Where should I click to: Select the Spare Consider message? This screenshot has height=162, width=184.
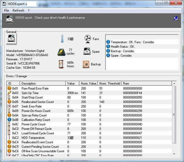click(121, 55)
